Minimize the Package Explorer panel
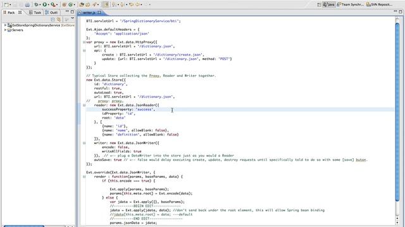This screenshot has width=405, height=227. pos(67,11)
